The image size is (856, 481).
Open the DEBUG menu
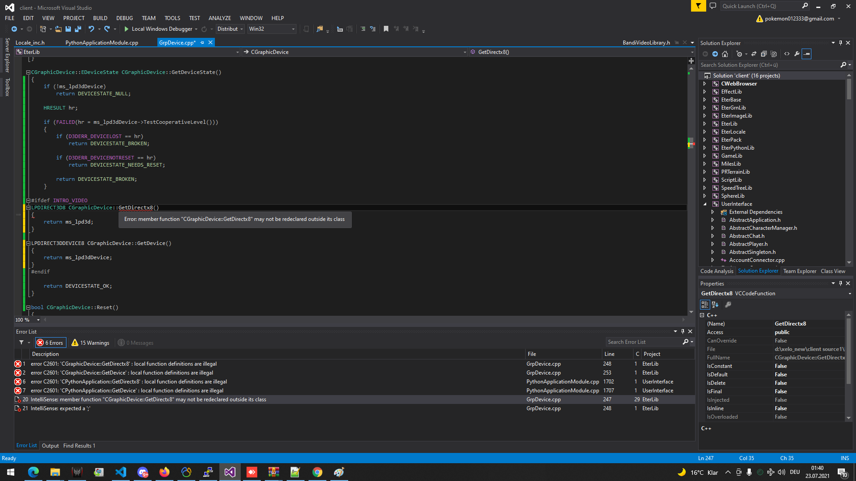click(x=124, y=18)
